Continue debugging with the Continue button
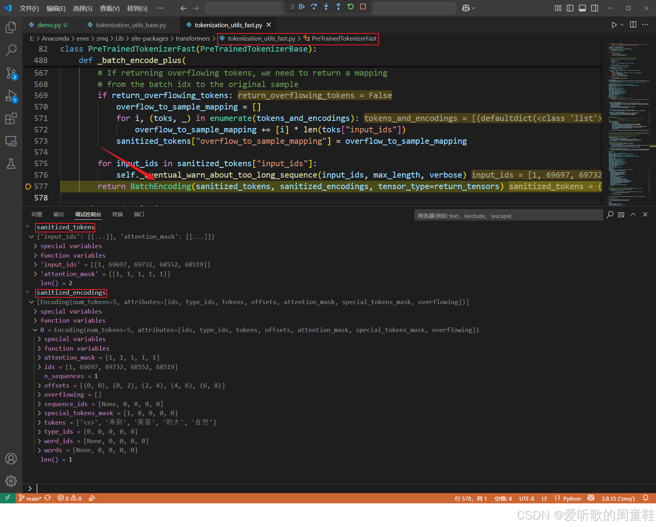The image size is (656, 527). 302,7
